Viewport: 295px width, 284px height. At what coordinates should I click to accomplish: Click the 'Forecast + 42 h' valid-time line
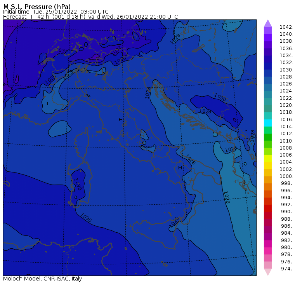pos(90,17)
